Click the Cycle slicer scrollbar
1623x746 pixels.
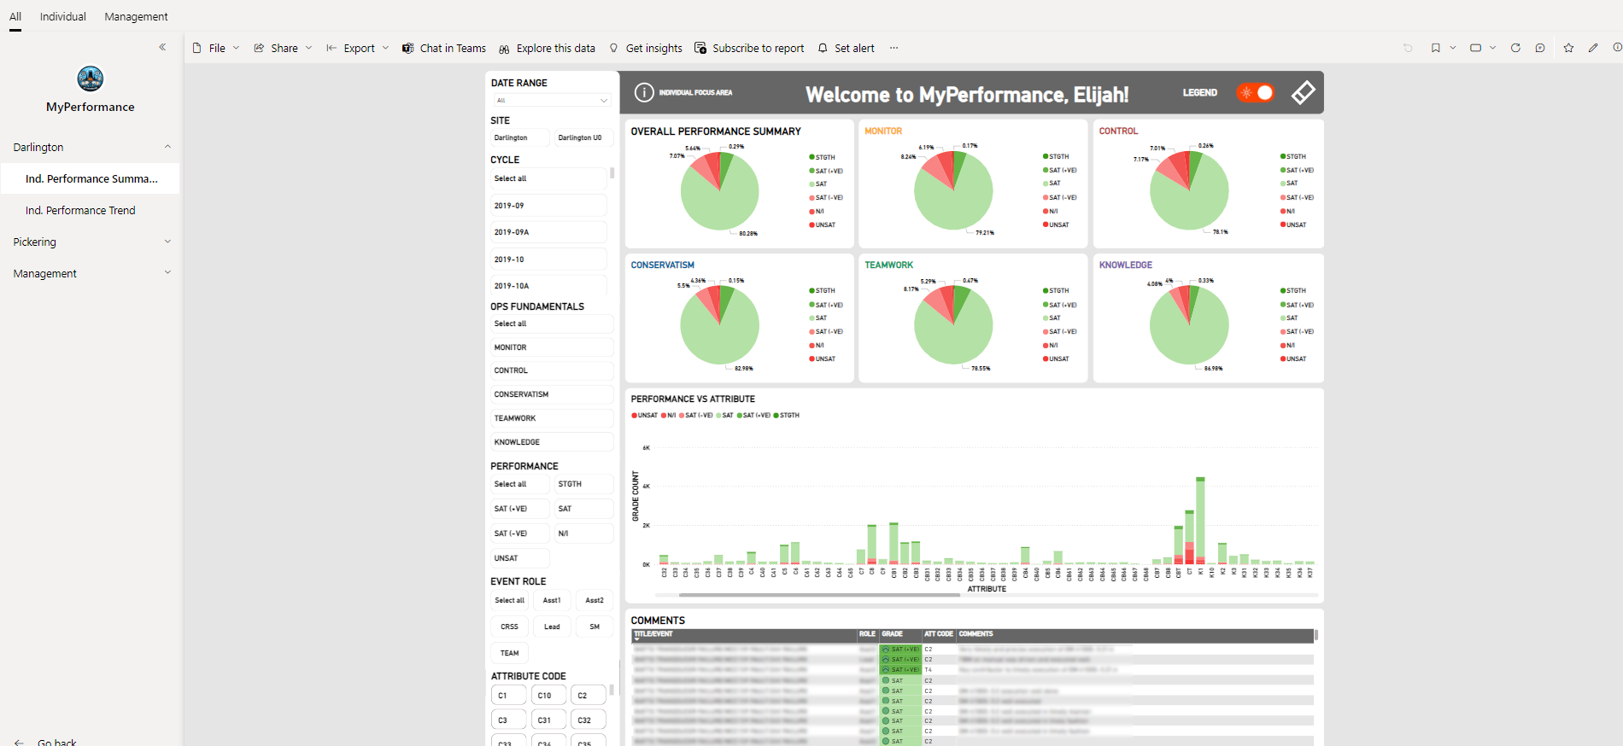(612, 173)
